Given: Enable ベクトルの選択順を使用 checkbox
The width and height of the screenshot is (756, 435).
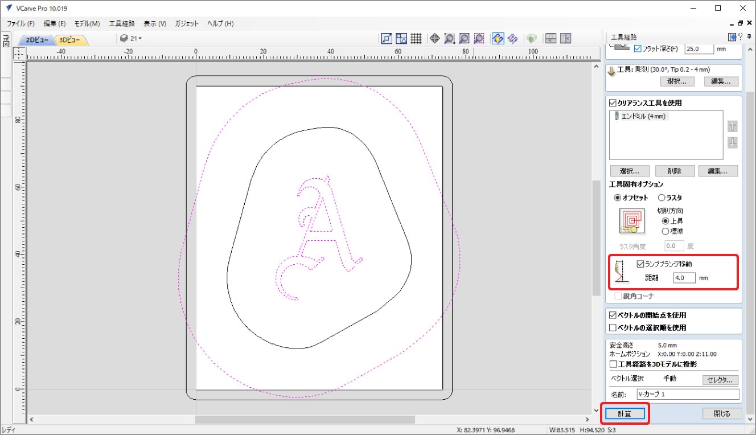Looking at the screenshot, I should 613,327.
